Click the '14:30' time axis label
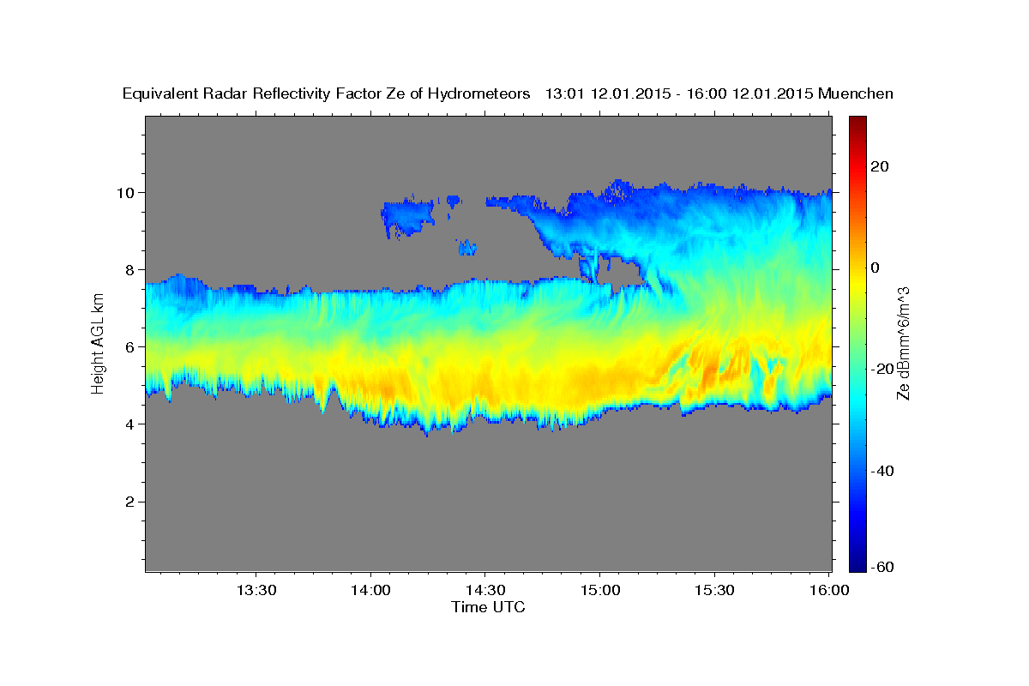 484,590
